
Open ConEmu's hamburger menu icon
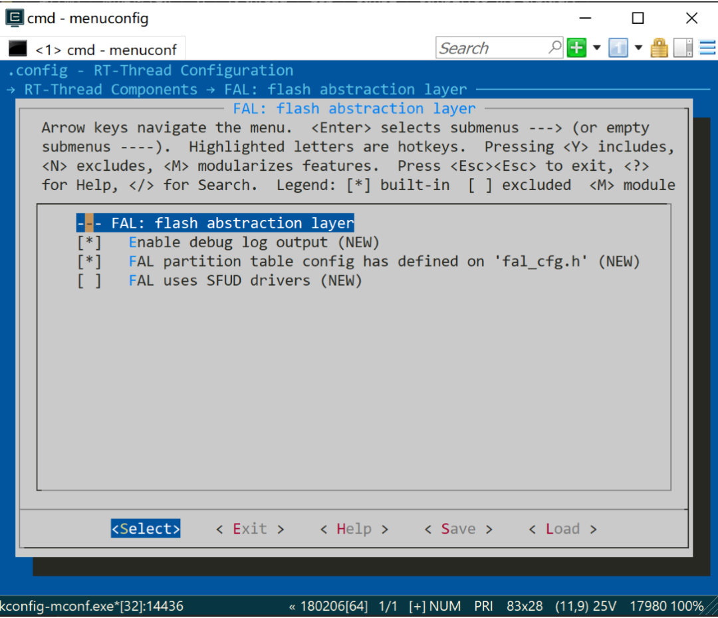[706, 47]
